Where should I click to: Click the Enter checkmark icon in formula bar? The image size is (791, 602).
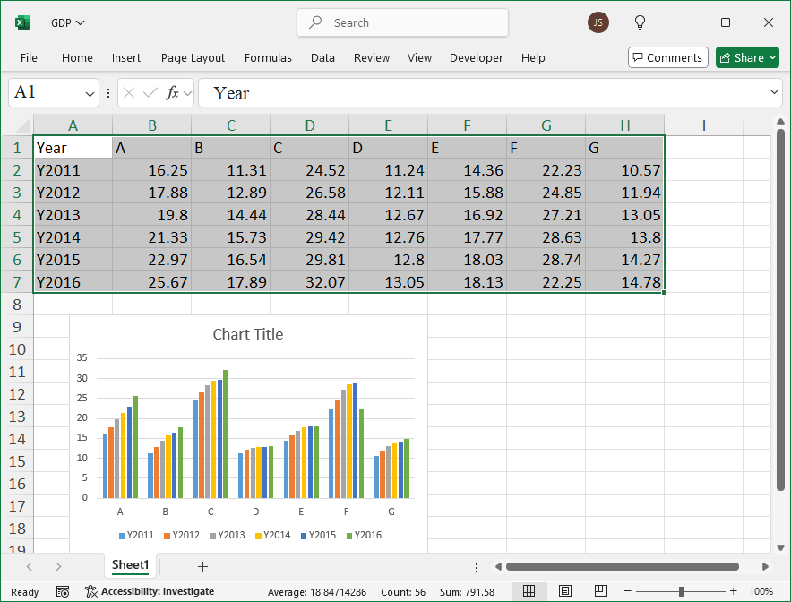click(151, 92)
